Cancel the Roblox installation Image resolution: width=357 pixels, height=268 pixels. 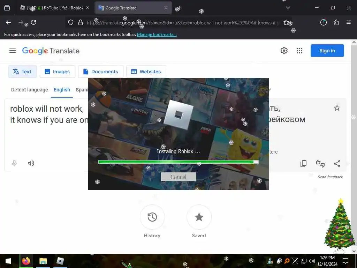pyautogui.click(x=178, y=177)
